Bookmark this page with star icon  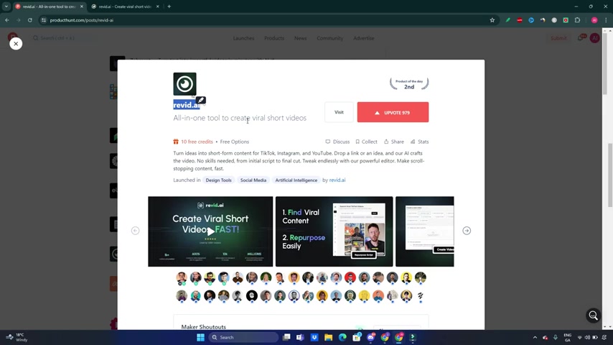click(492, 20)
